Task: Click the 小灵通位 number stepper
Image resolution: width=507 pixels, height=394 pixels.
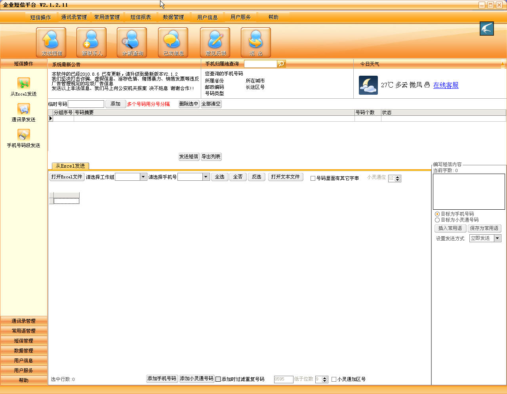Action: point(398,178)
